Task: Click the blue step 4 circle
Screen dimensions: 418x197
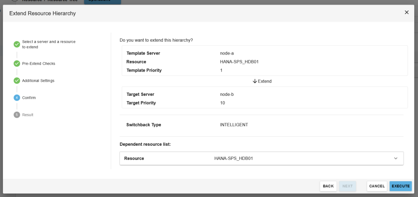Action: [x=17, y=97]
